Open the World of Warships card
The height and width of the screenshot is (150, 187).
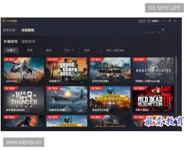tap(67, 99)
